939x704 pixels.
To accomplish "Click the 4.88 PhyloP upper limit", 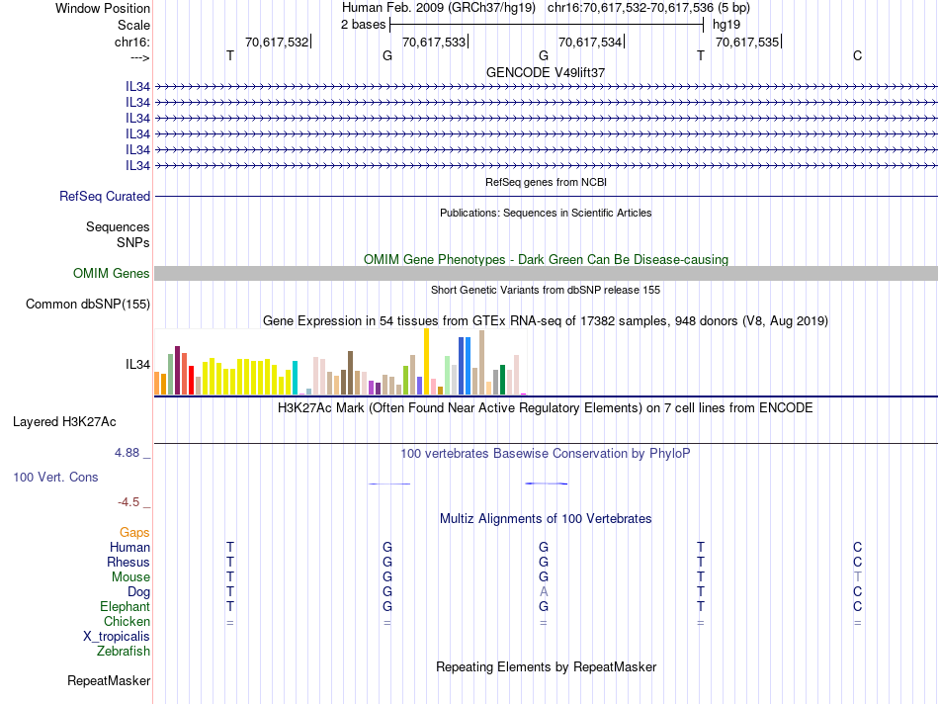I will point(127,453).
